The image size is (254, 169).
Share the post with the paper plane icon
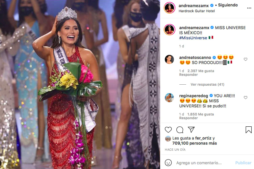(x=191, y=129)
